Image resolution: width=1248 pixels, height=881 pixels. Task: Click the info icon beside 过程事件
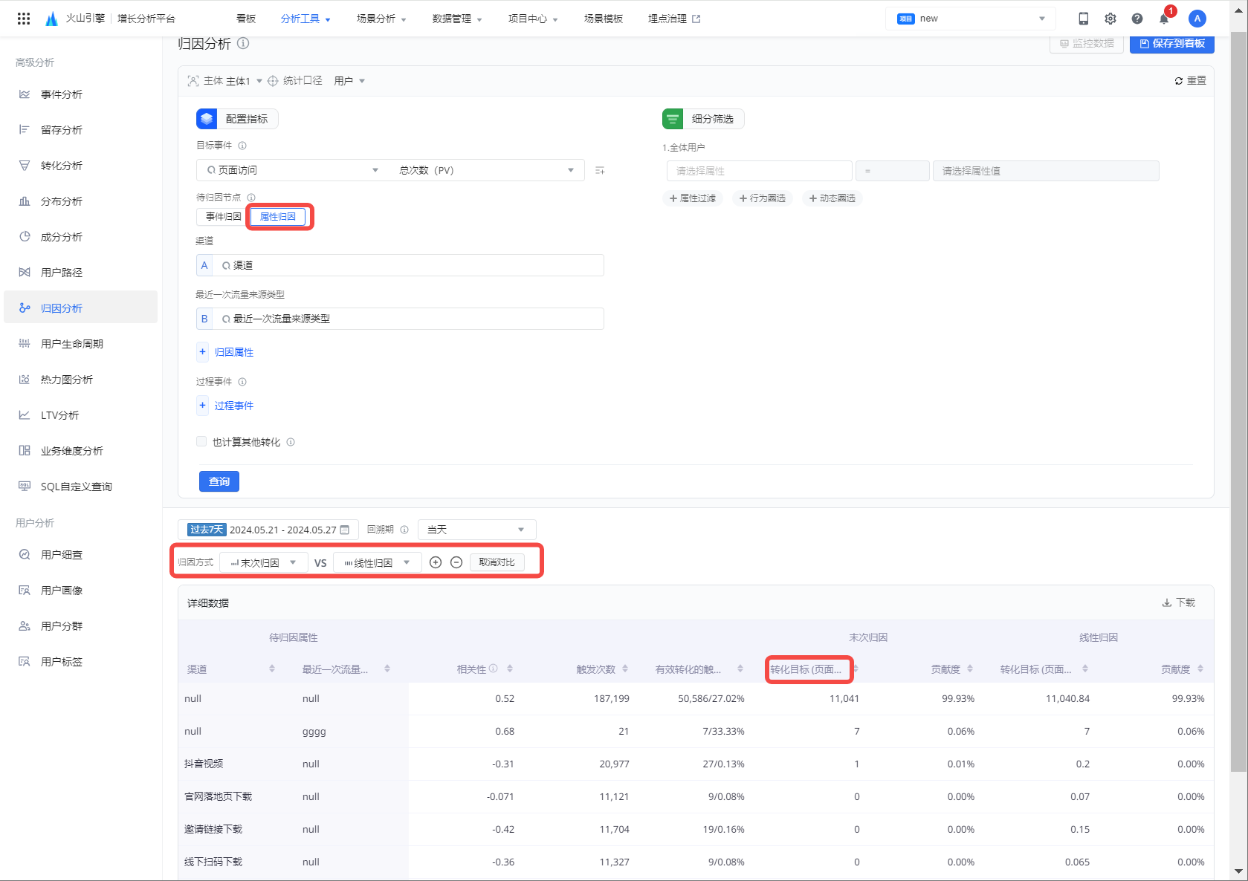(x=242, y=382)
